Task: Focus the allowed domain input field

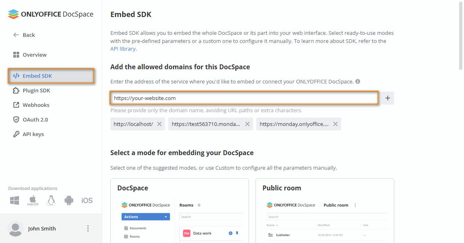Action: coord(244,98)
